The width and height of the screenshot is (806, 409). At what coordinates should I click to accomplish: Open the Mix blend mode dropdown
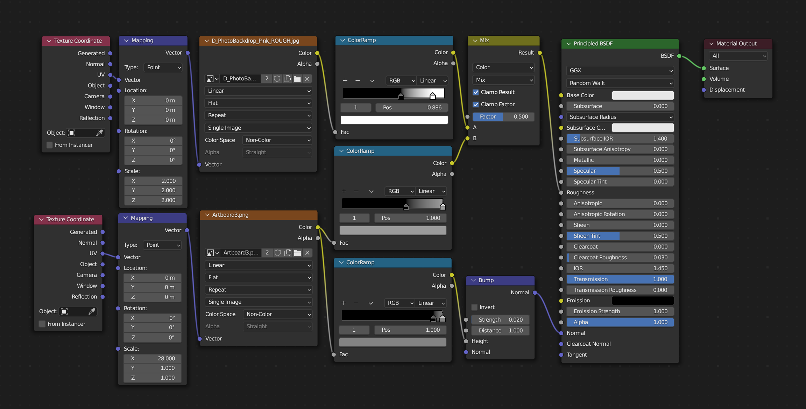(503, 80)
